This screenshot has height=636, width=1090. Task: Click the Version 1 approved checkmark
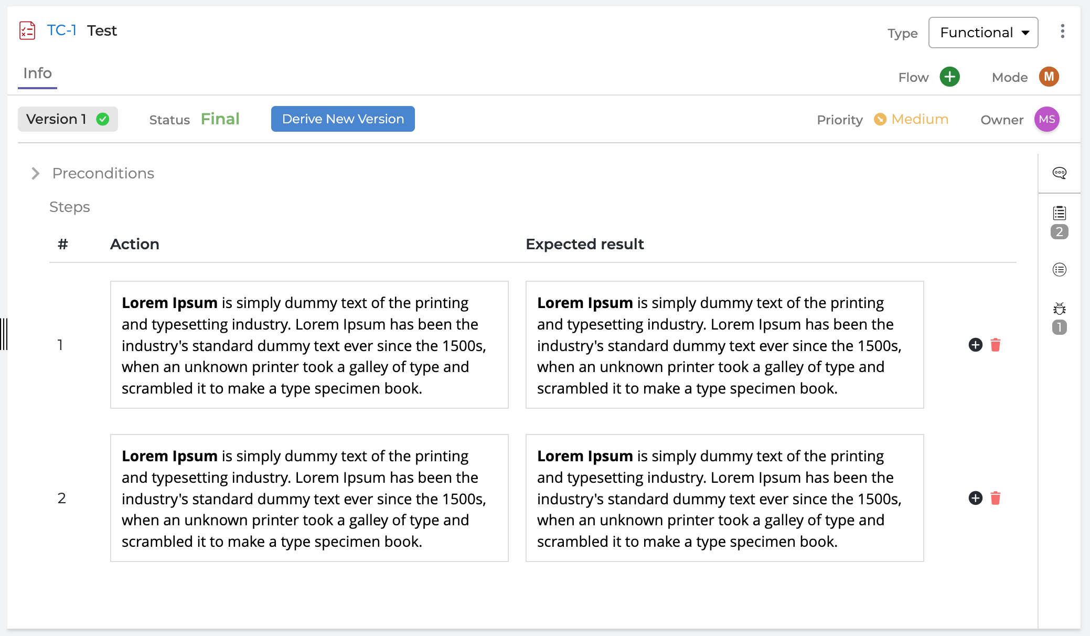(x=103, y=119)
